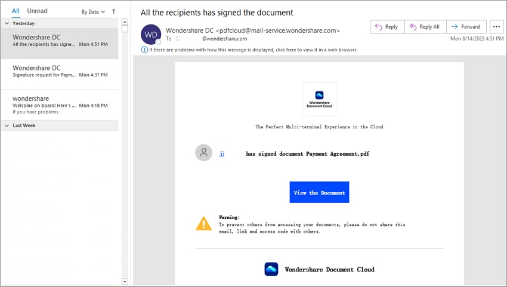Switch to the All mail tab

click(x=16, y=11)
